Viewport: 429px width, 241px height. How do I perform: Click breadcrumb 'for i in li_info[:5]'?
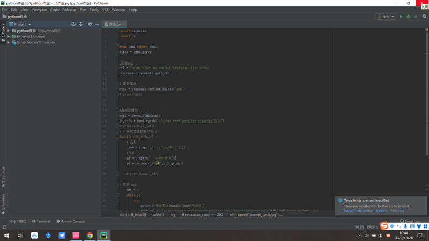[x=133, y=215]
